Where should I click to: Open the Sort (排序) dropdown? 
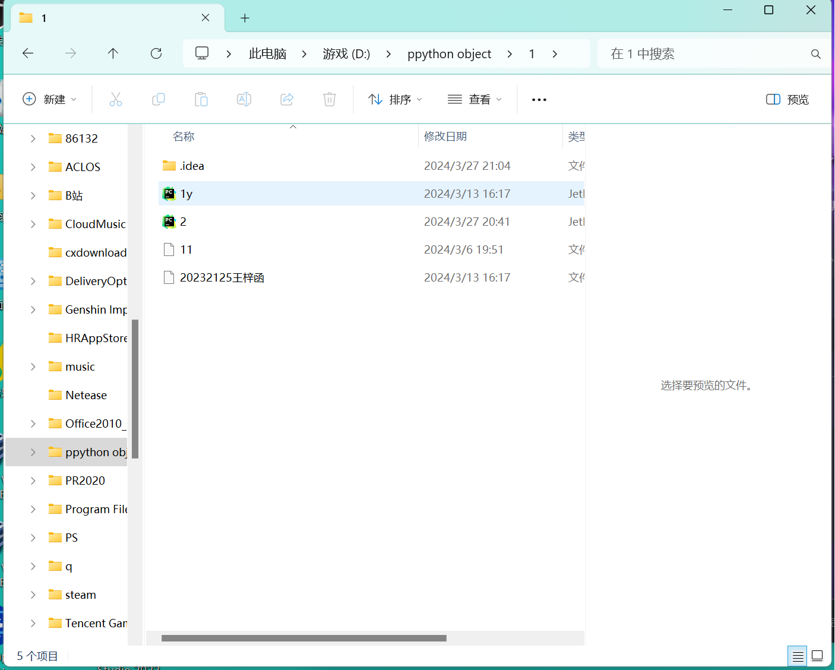(395, 99)
